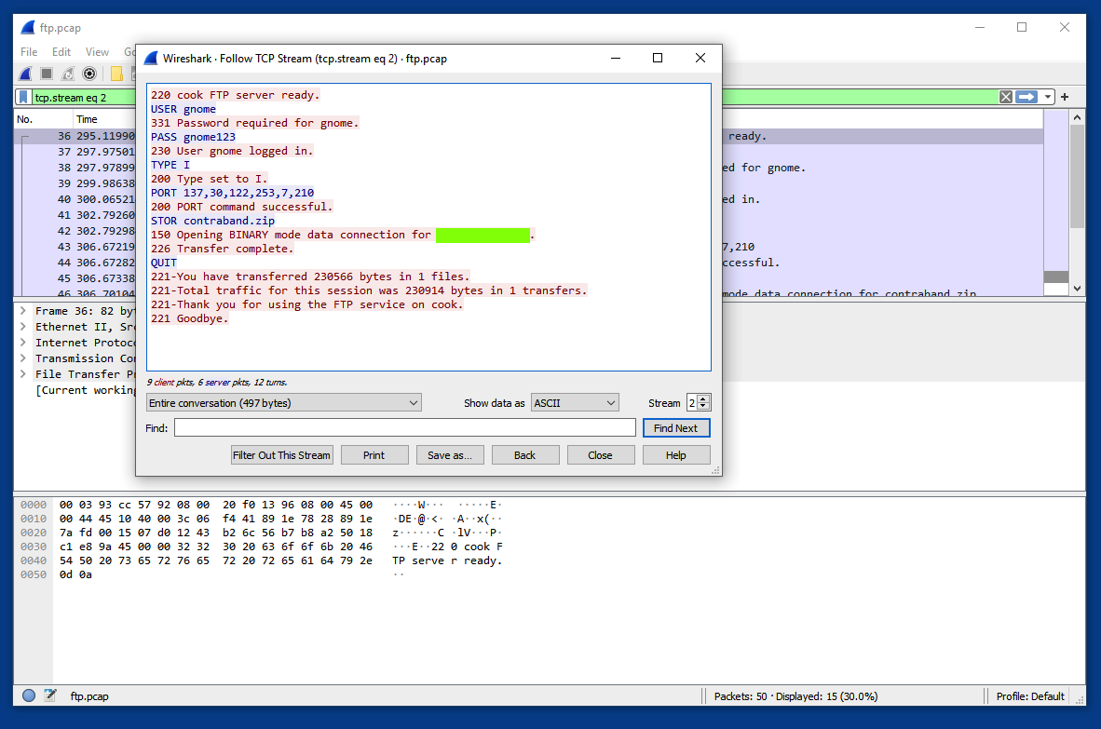The image size is (1101, 729).
Task: Open the Entire conversation dropdown
Action: (x=284, y=403)
